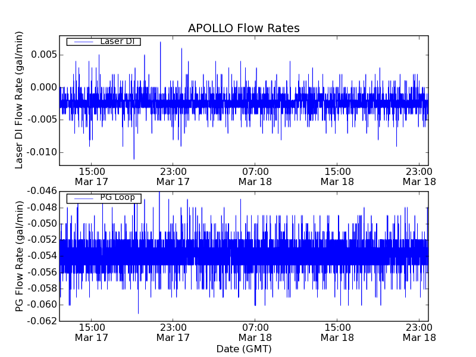Click 07:00 Mar 18 tick under Laser DI plot
Viewport: 476px width, 357px height.
click(255, 176)
